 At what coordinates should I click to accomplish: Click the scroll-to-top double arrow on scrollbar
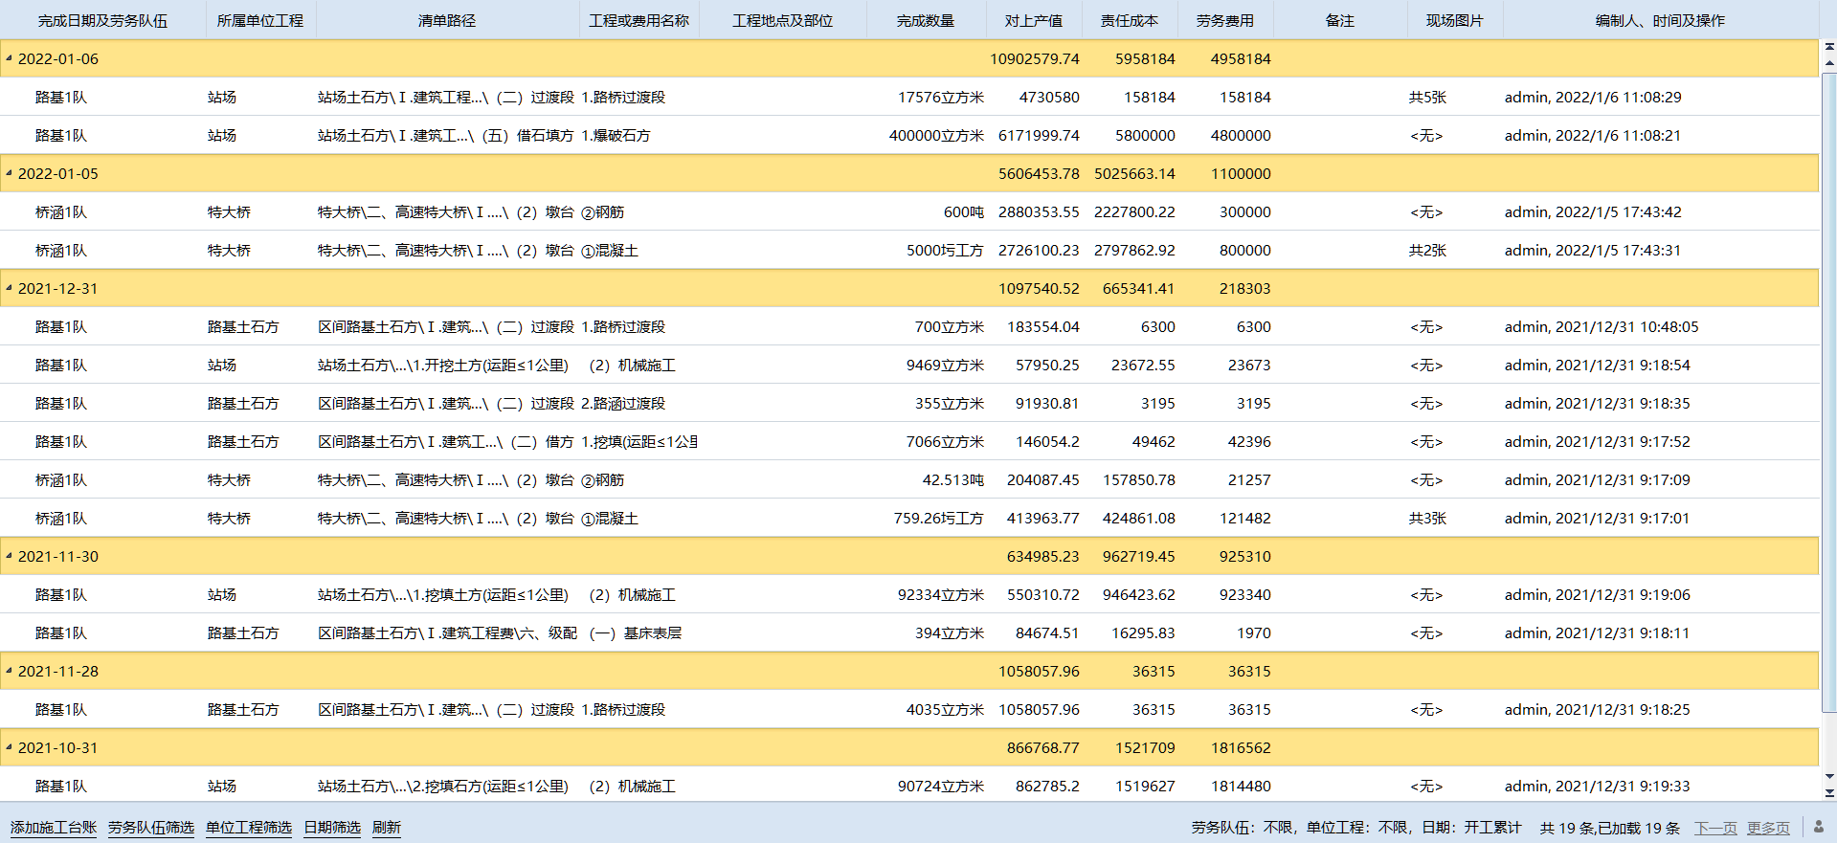(x=1829, y=46)
